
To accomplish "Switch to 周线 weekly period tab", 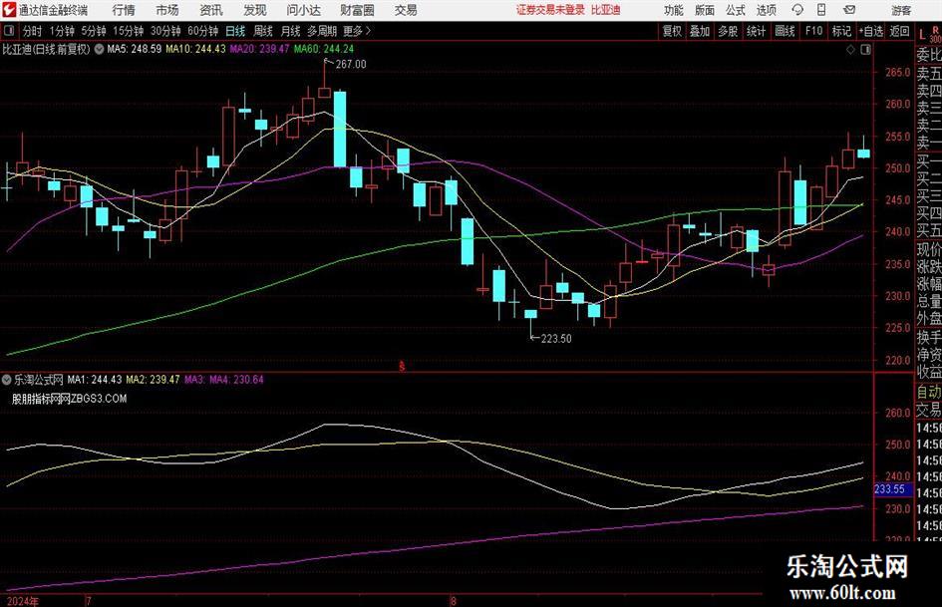I will [263, 31].
